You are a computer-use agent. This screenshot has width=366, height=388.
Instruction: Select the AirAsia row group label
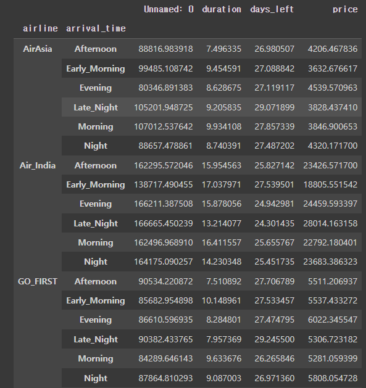point(38,49)
